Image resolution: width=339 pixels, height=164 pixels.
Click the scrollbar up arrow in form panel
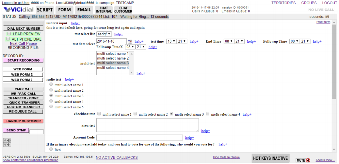(334, 22)
